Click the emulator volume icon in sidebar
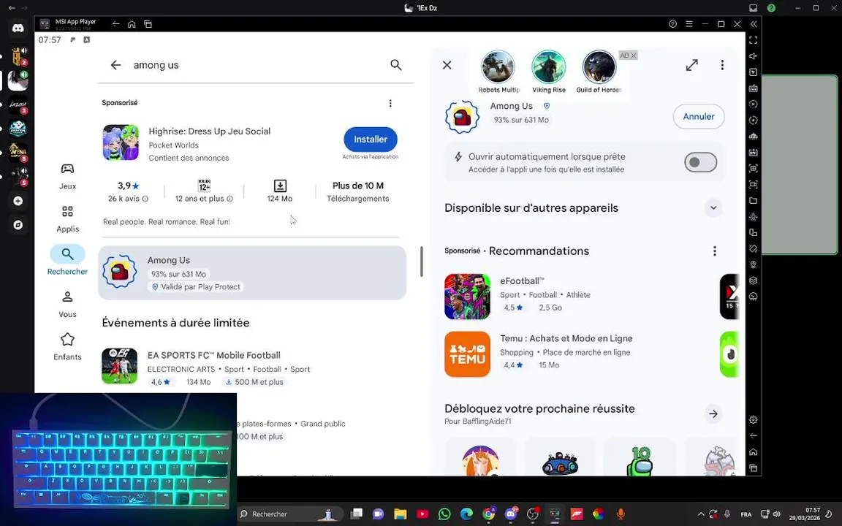Screen dimensions: 842x526 click(x=754, y=56)
